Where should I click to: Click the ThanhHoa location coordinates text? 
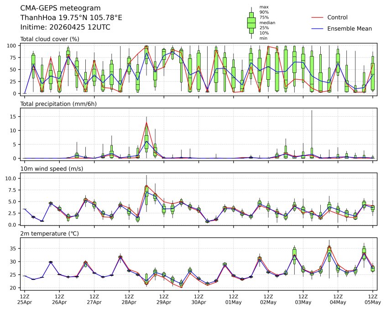point(71,18)
